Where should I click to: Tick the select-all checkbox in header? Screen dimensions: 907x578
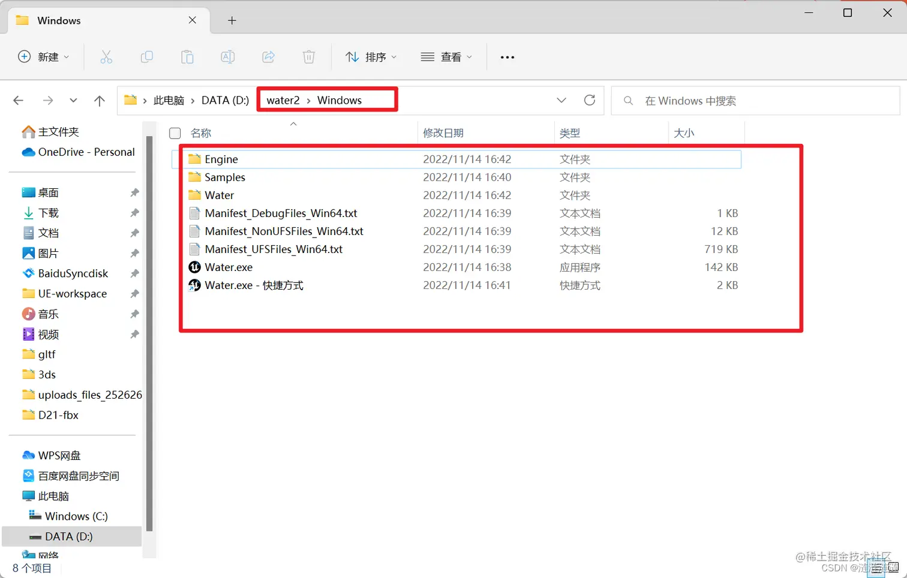pos(175,133)
